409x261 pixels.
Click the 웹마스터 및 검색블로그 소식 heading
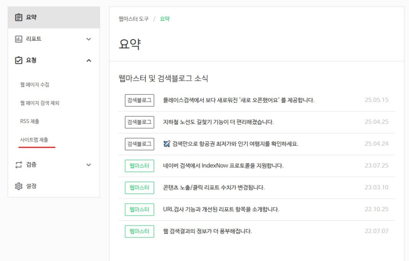pyautogui.click(x=163, y=78)
